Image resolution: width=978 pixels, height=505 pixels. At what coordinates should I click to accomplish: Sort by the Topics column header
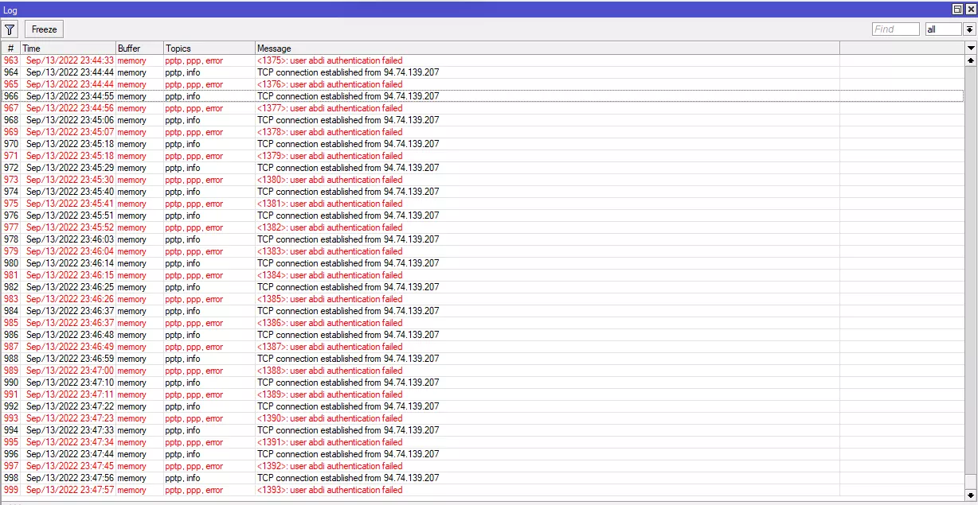209,49
